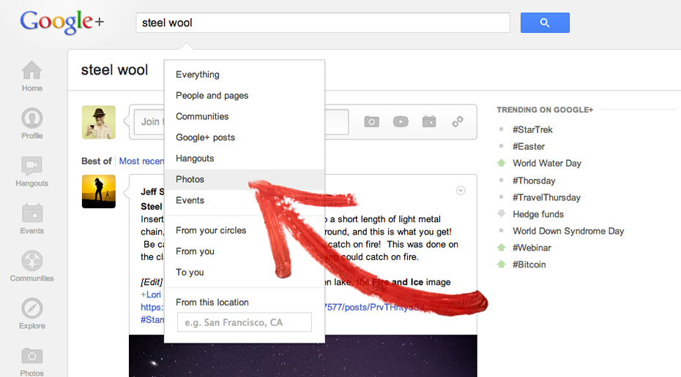Image resolution: width=681 pixels, height=377 pixels.
Task: Click the link attachment icon in share box
Action: (x=458, y=122)
